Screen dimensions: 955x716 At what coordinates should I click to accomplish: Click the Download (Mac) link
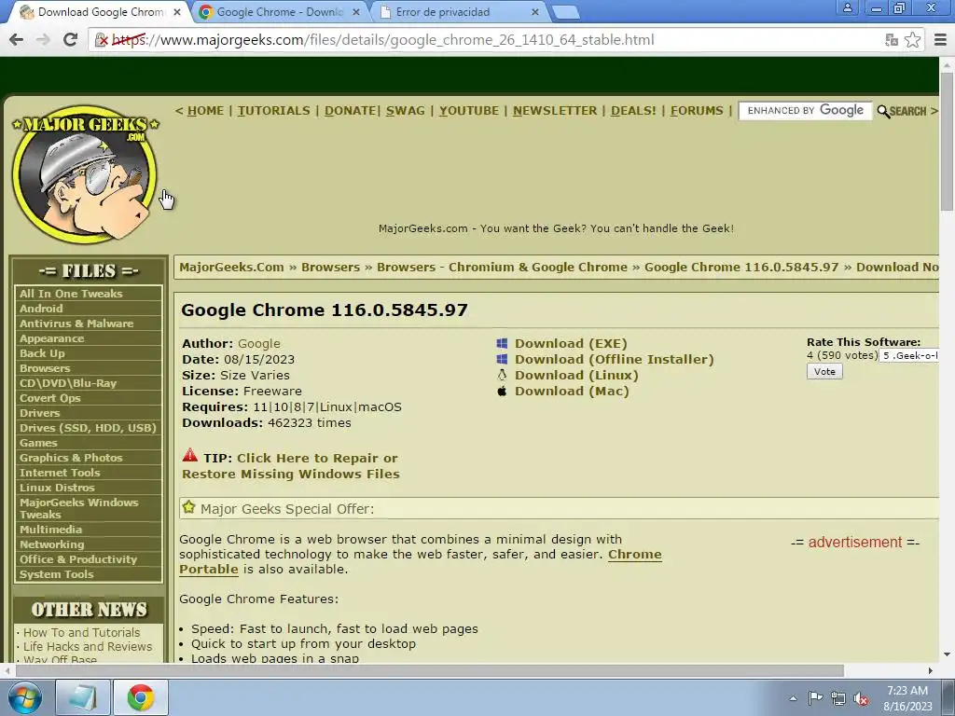(572, 391)
